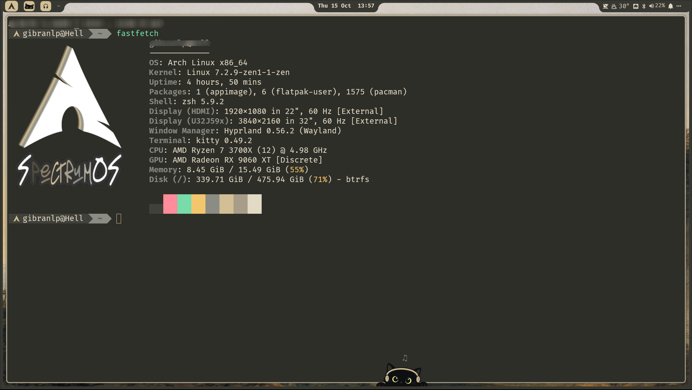Screen dimensions: 692x390
Task: Open notifications via the bell icon
Action: [x=671, y=6]
